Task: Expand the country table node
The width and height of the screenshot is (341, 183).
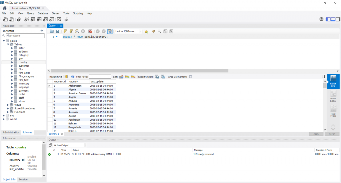Action: pos(12,62)
